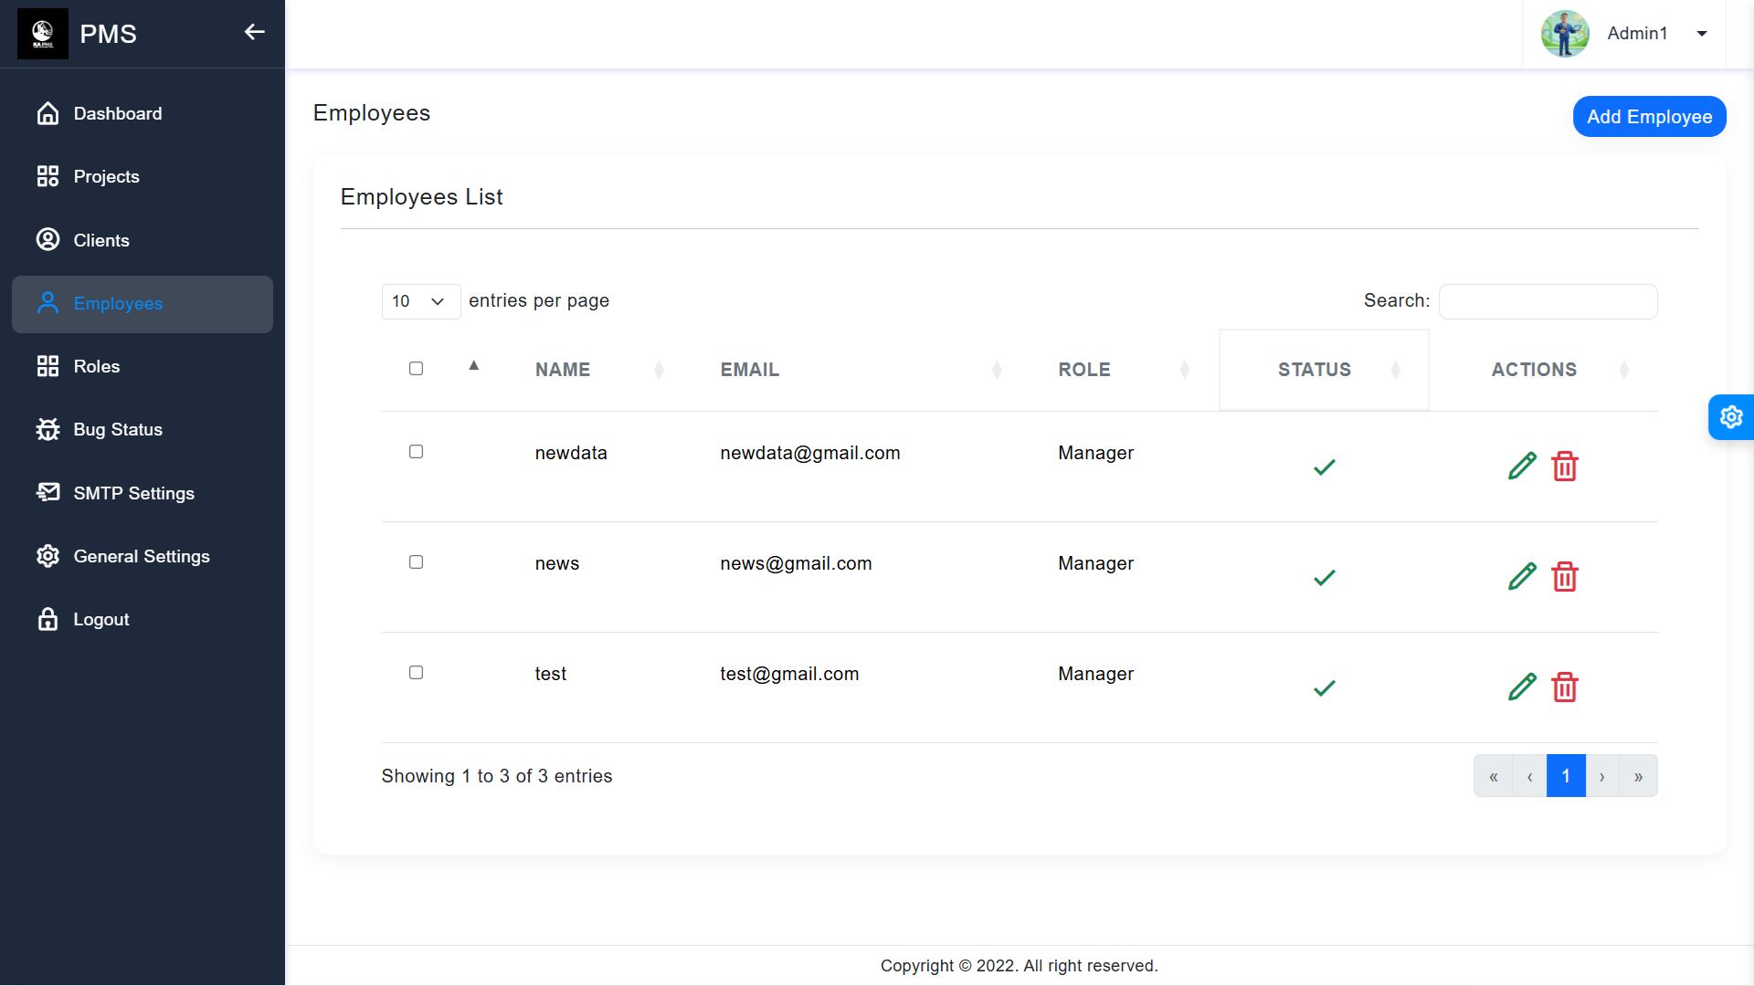Open the floating settings gear panel
The width and height of the screenshot is (1754, 986).
click(1730, 417)
